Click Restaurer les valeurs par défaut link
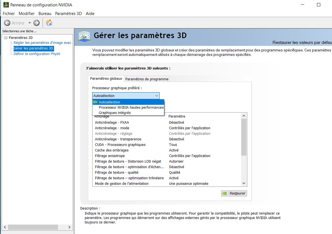The height and width of the screenshot is (234, 332). tap(302, 43)
